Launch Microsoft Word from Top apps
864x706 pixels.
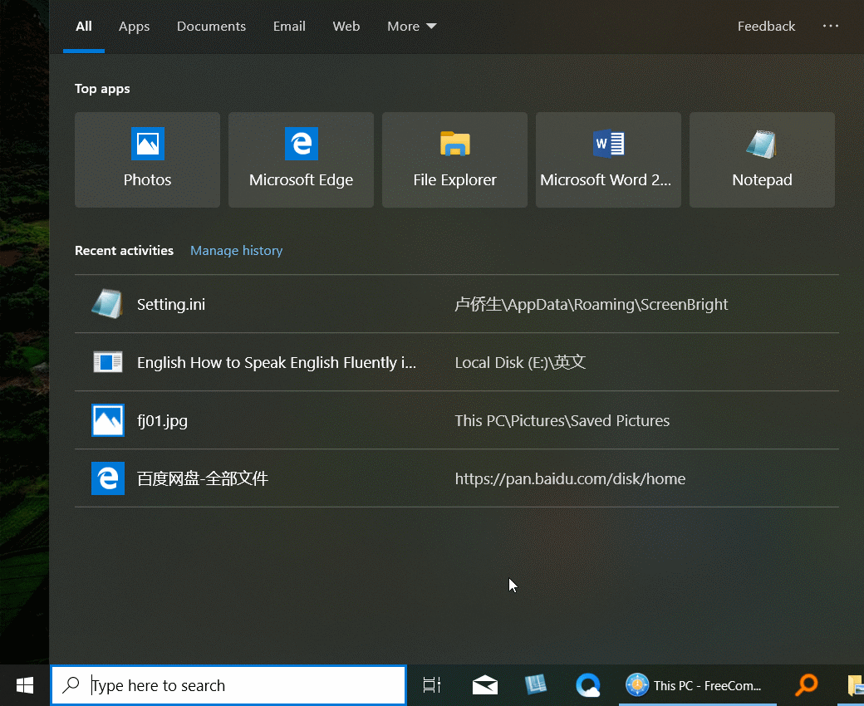(x=608, y=159)
